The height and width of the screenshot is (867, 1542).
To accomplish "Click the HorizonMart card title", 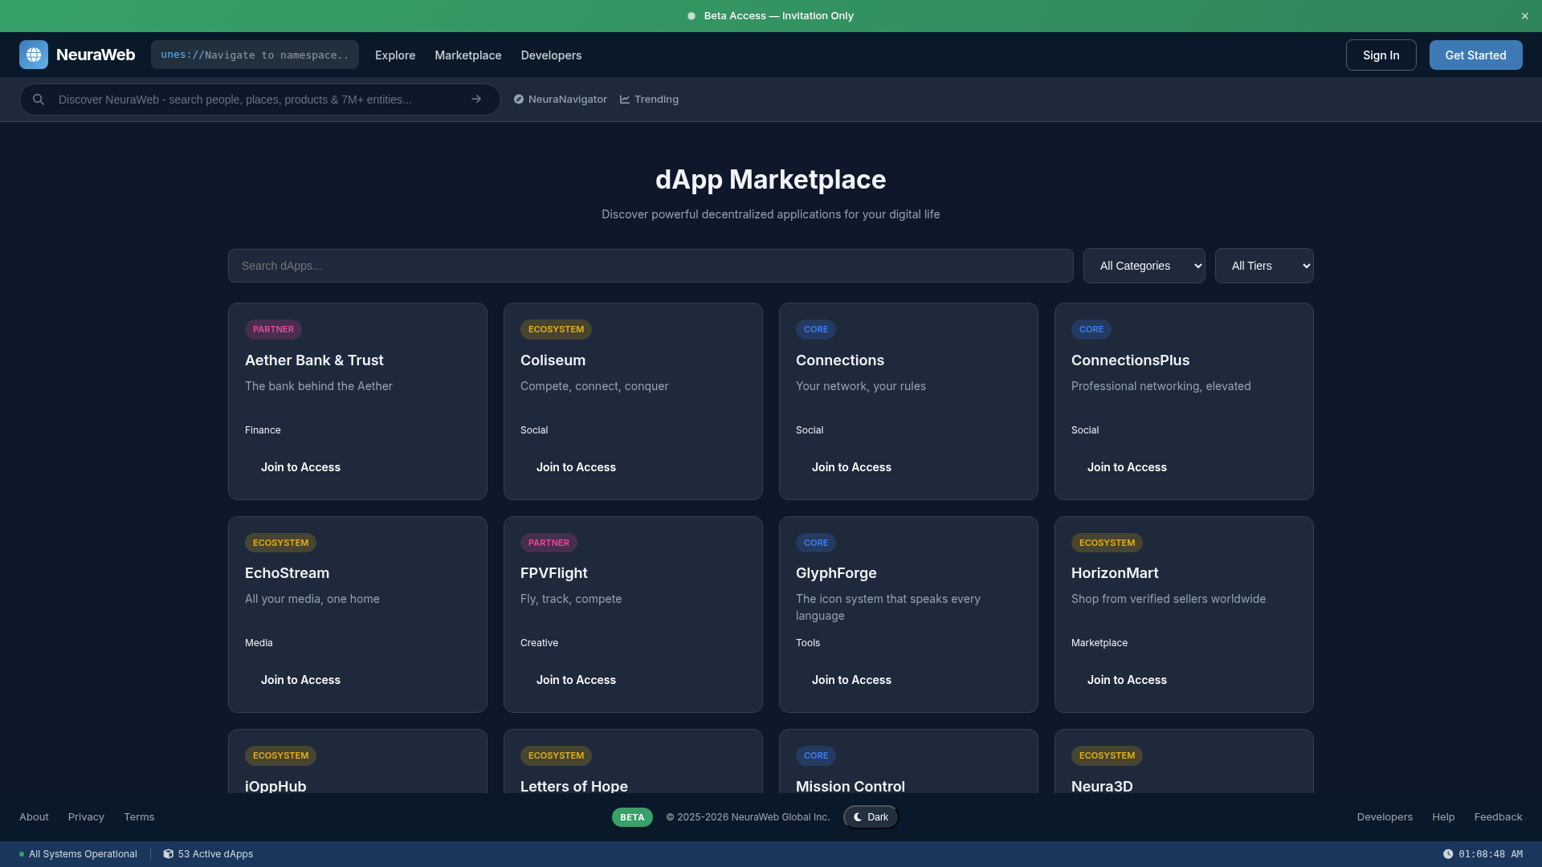I will pyautogui.click(x=1115, y=573).
